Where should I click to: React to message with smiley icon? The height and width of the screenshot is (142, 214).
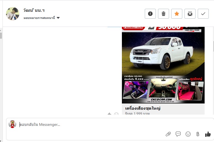116,114
